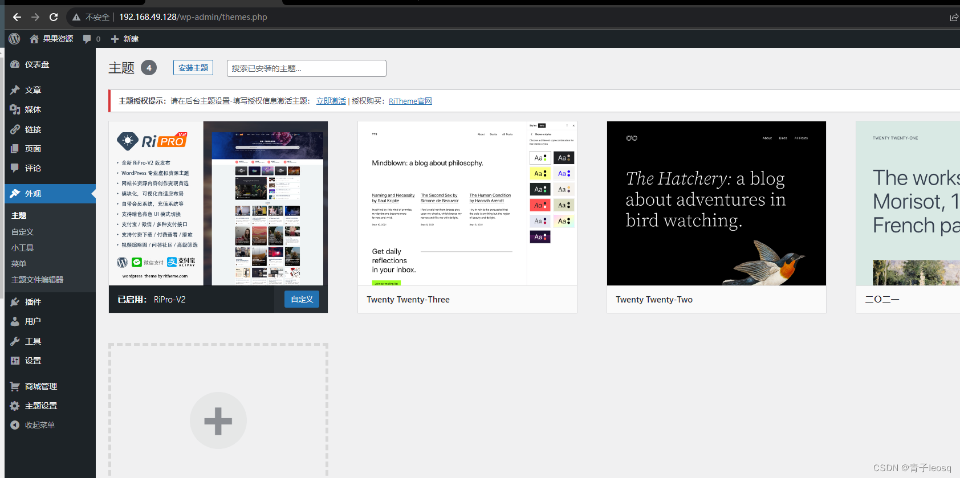
Task: Click the 外观 paintbrush icon
Action: (15, 194)
